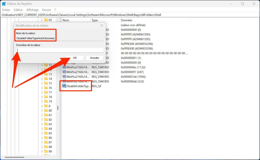This screenshot has height=160, width=260.
Task: Click the Données column header
Action: (126, 20)
